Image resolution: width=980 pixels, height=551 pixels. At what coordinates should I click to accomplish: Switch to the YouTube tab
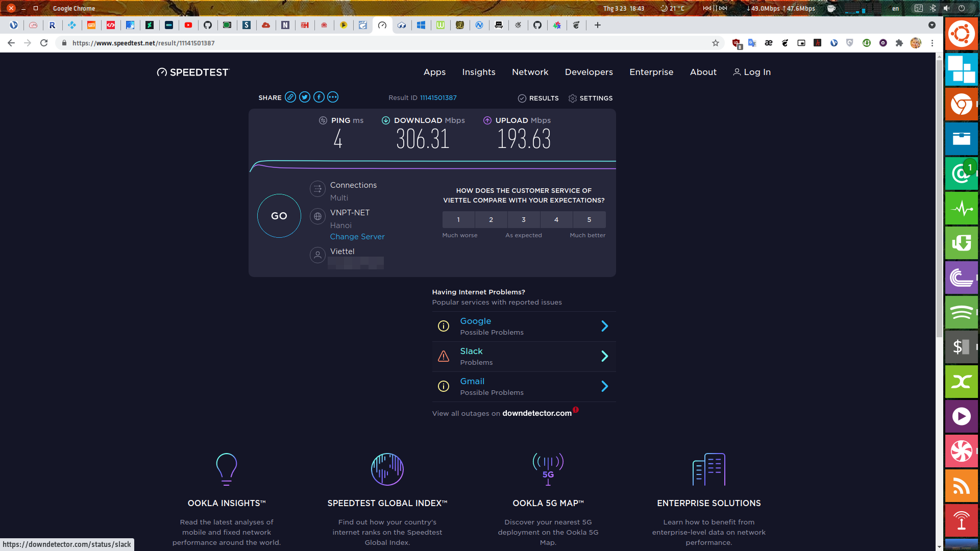click(x=188, y=25)
